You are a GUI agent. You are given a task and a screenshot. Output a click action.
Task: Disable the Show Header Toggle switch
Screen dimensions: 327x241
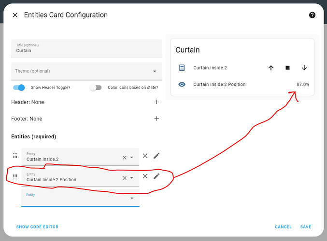point(19,87)
